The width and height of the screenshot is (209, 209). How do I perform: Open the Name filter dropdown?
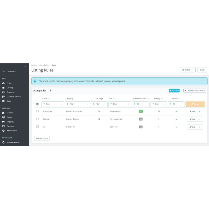point(53,104)
